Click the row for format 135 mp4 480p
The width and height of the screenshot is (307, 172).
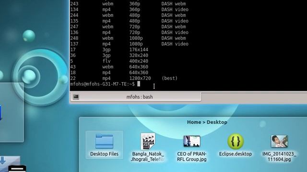[x=129, y=21]
